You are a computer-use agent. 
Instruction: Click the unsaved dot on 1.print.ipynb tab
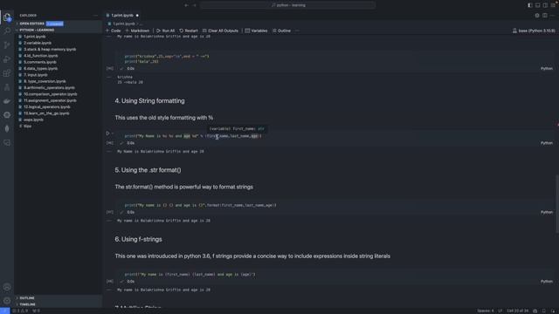(x=137, y=16)
